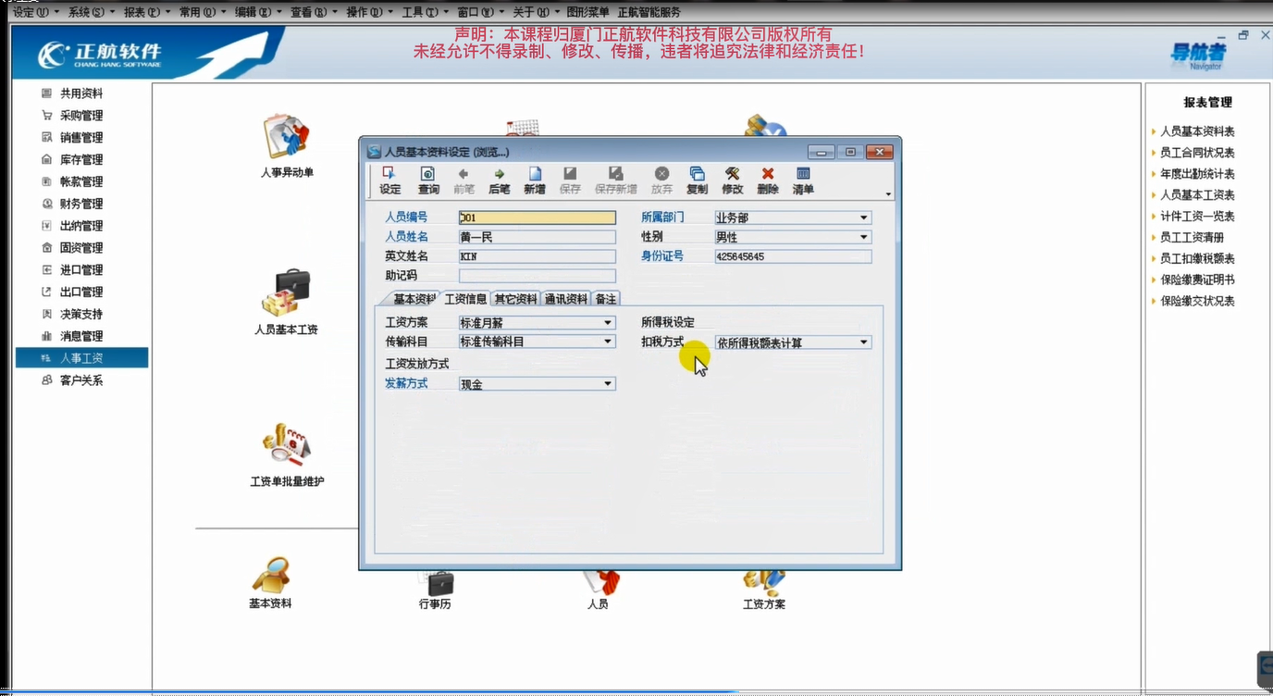Screen dimensions: 1273x696
Task: Expand the dialog toolbar overflow arrow
Action: [x=889, y=194]
